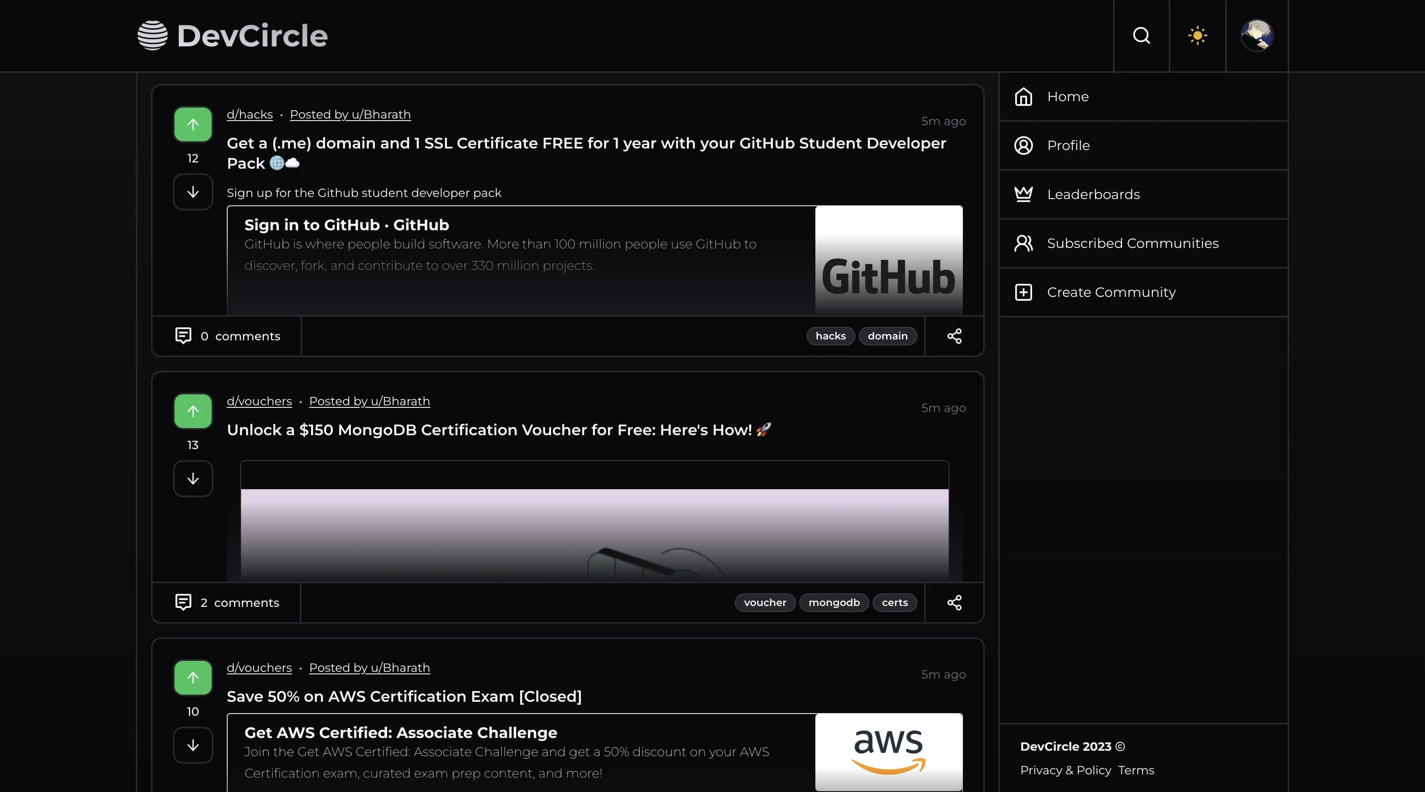Image resolution: width=1425 pixels, height=792 pixels.
Task: Select the mongodb tag
Action: click(833, 602)
